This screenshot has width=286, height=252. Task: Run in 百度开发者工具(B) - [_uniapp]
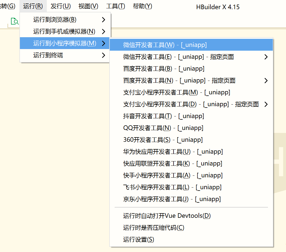click(191, 69)
